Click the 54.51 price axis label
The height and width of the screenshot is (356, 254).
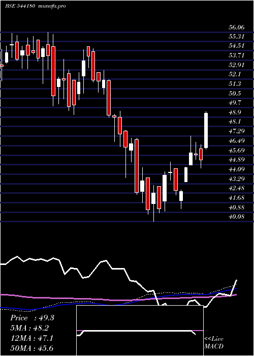(237, 46)
